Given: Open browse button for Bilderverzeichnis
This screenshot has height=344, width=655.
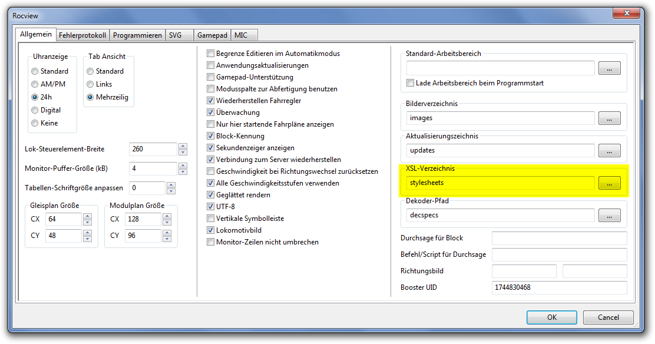Looking at the screenshot, I should pos(609,118).
